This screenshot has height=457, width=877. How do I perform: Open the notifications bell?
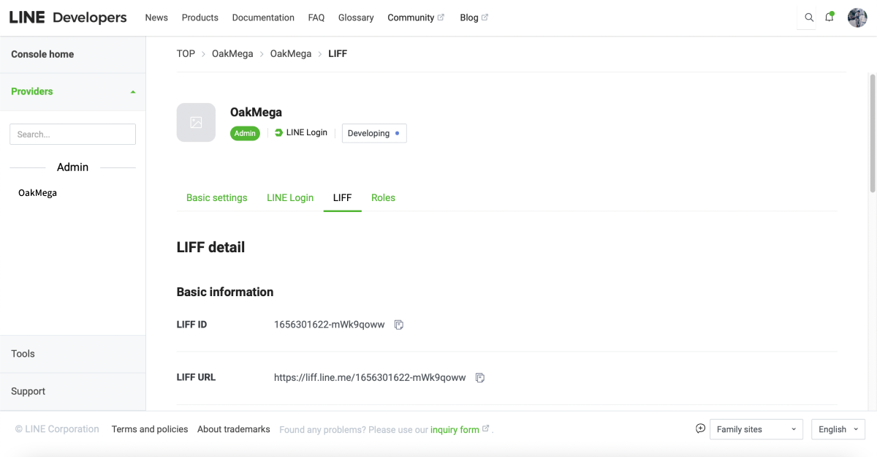pos(829,18)
